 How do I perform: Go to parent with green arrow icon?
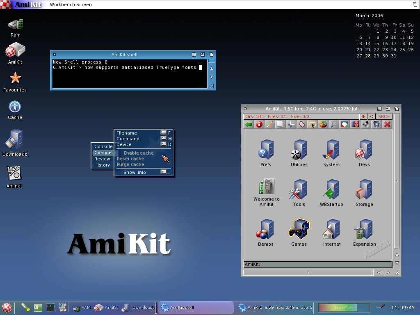tap(249, 124)
